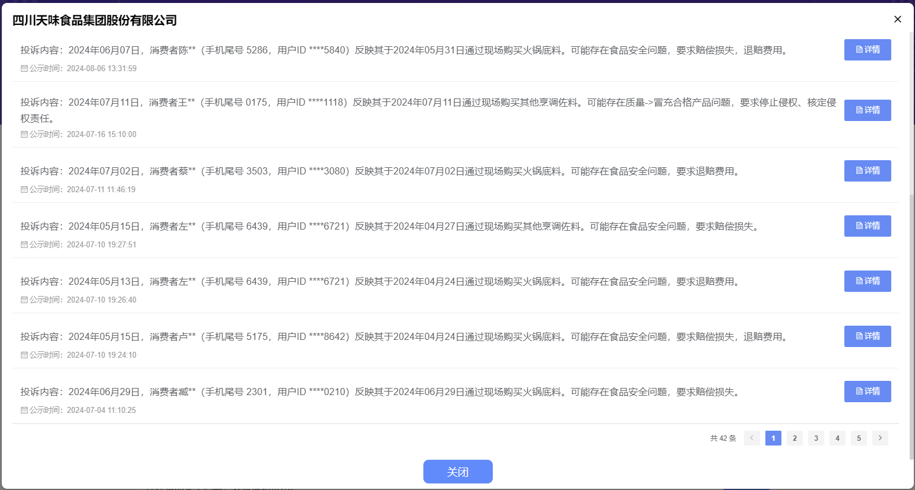
Task: Click the vertical scrollbar thumb
Action: point(911,326)
